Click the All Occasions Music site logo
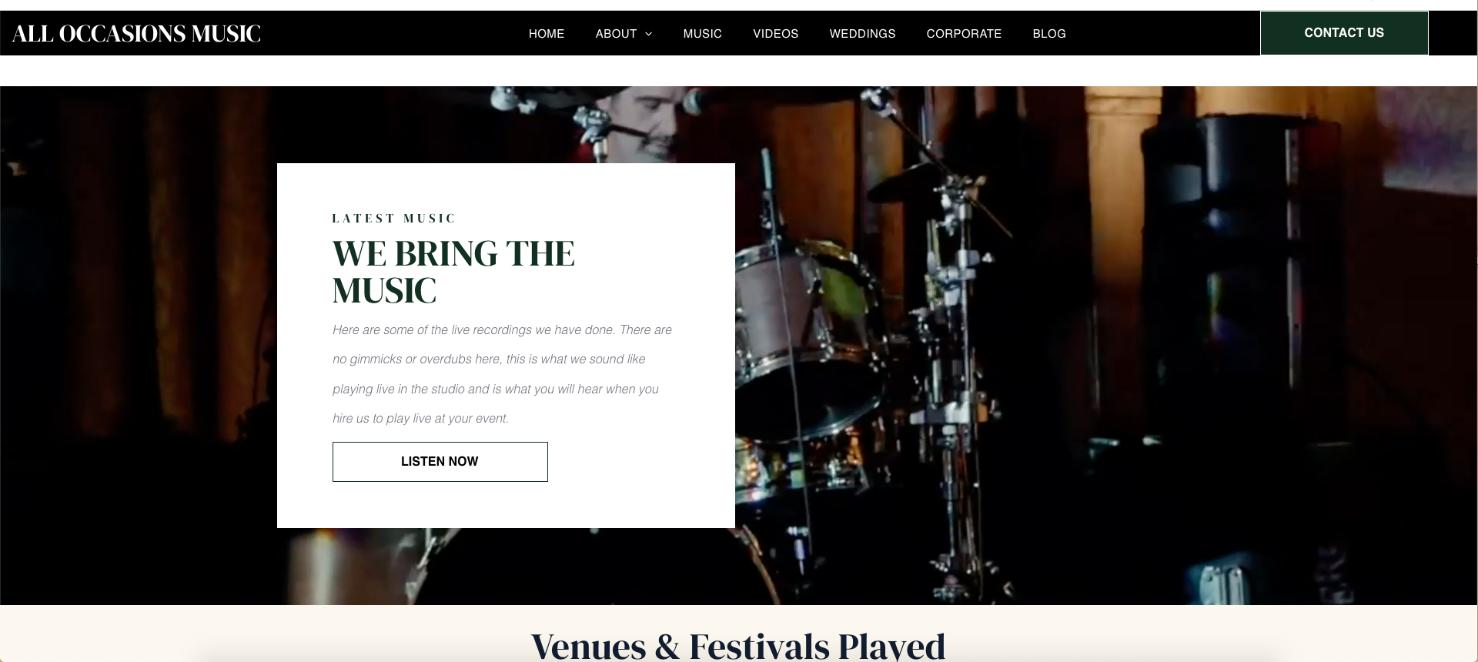 (x=136, y=34)
